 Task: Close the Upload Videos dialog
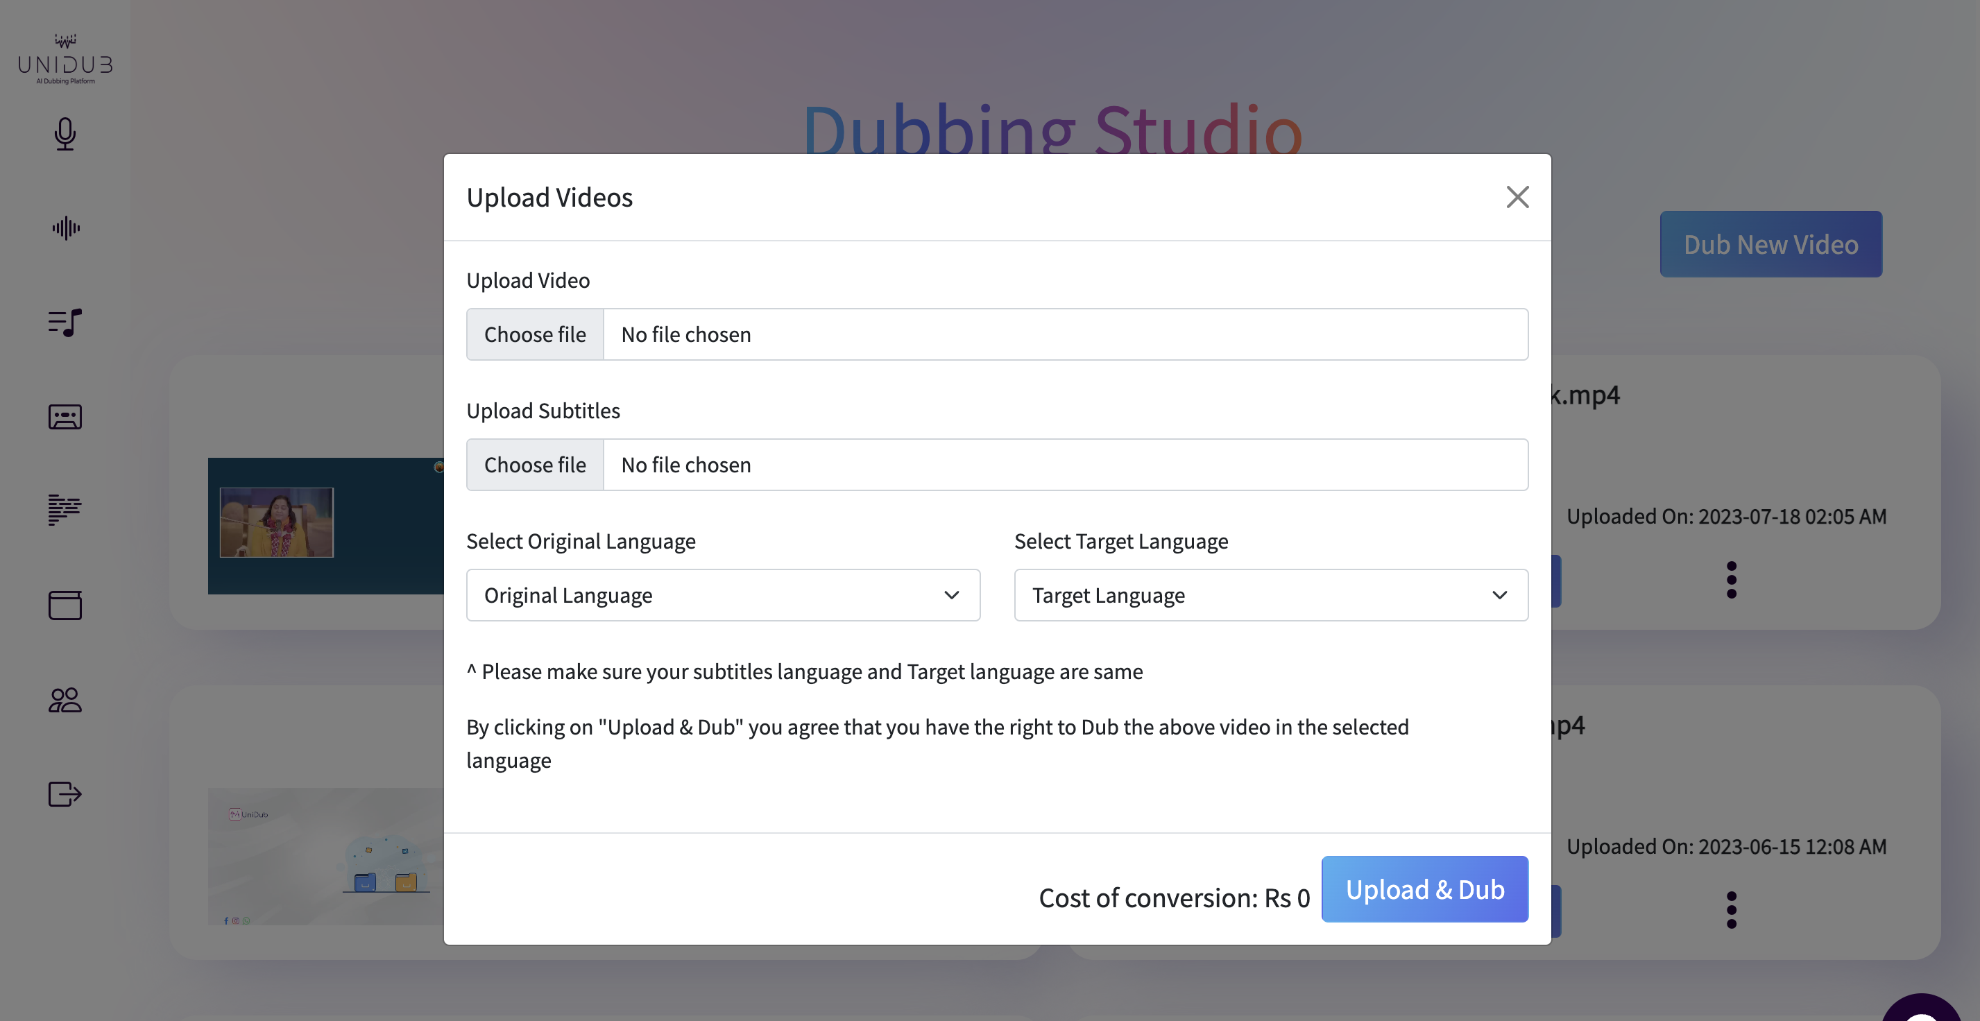coord(1517,198)
